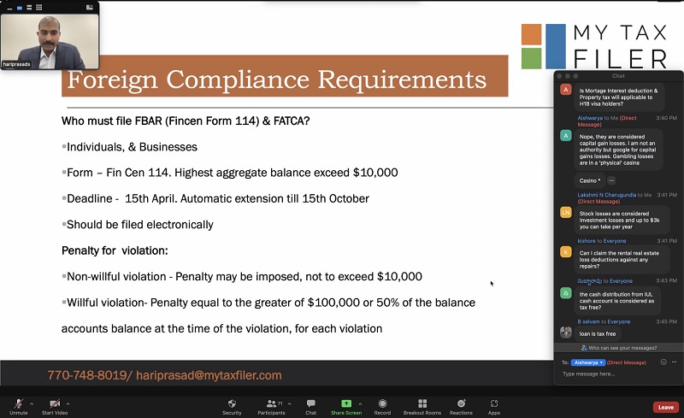Click the kishore to Everyone sender label

(x=602, y=241)
